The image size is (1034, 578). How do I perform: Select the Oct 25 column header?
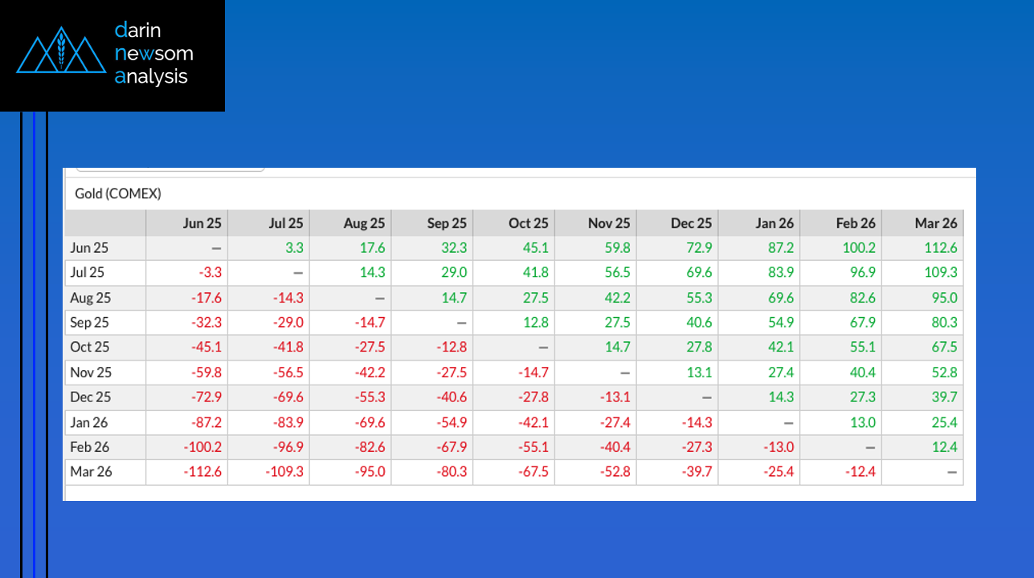(529, 223)
